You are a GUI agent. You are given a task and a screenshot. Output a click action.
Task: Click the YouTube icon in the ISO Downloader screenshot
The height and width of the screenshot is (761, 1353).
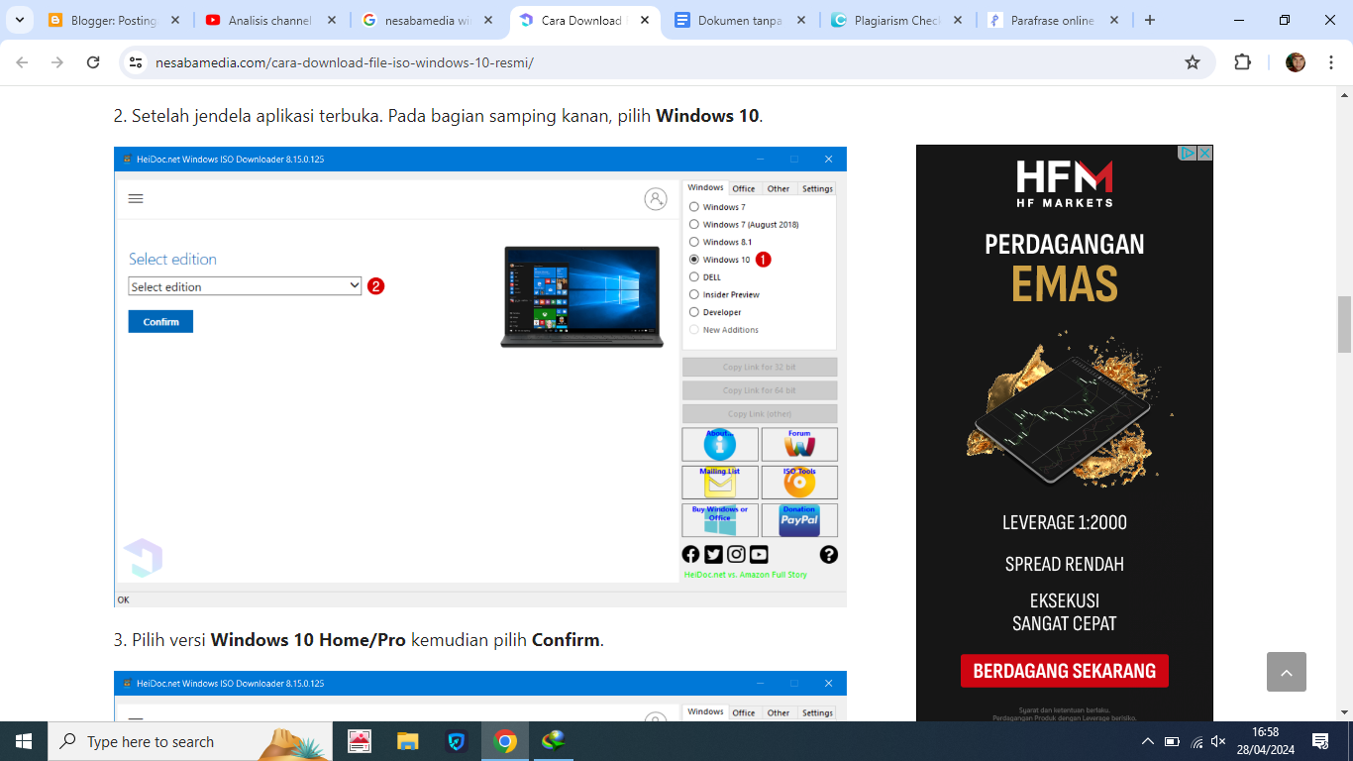coord(759,555)
